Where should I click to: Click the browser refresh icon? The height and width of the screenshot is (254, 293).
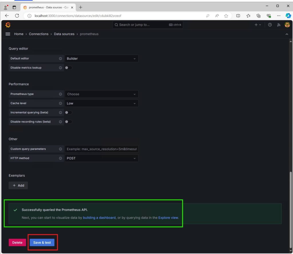coord(17,16)
